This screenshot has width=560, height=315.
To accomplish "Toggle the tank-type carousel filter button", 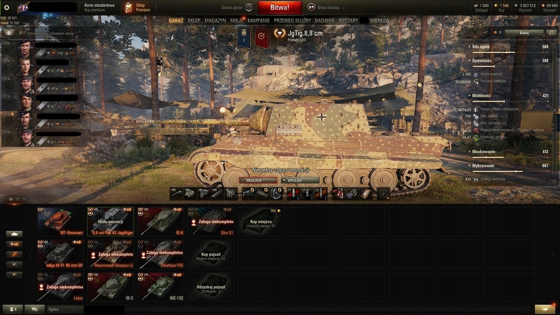I will [x=14, y=234].
